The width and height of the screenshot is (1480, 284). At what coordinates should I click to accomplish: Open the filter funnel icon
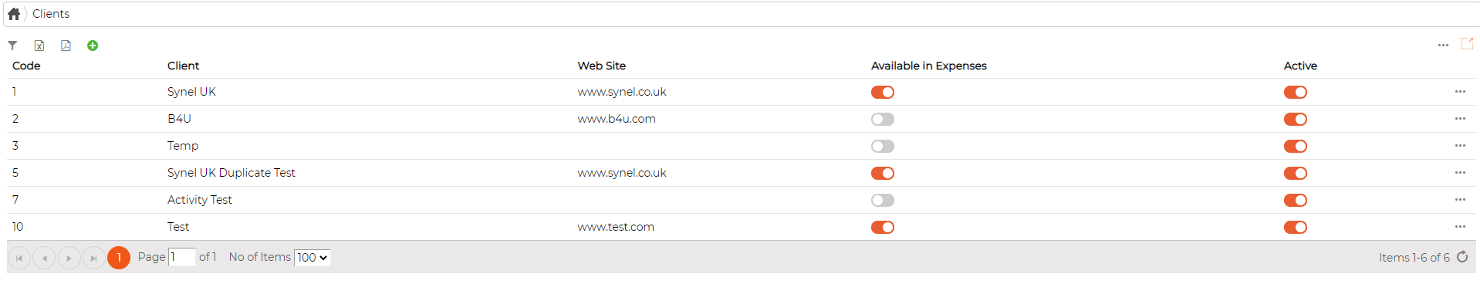[x=12, y=46]
